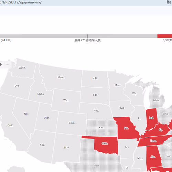This screenshot has height=172, width=172.
Task: Select Nebraska on the map
Action: point(96,111)
